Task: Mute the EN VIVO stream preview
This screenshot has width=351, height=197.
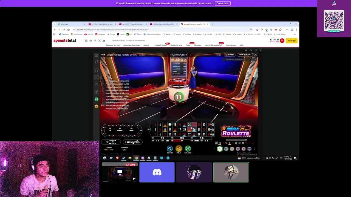Action: coord(134,179)
